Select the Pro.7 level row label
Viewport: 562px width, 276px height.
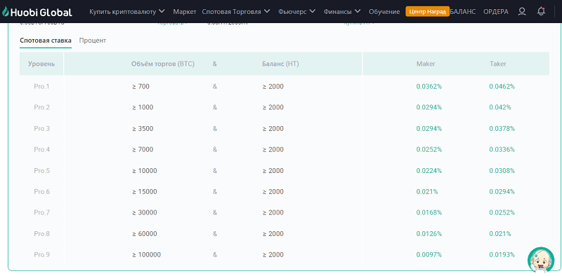(x=41, y=212)
